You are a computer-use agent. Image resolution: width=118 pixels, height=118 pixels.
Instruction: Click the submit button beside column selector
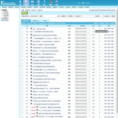tap(41, 16)
